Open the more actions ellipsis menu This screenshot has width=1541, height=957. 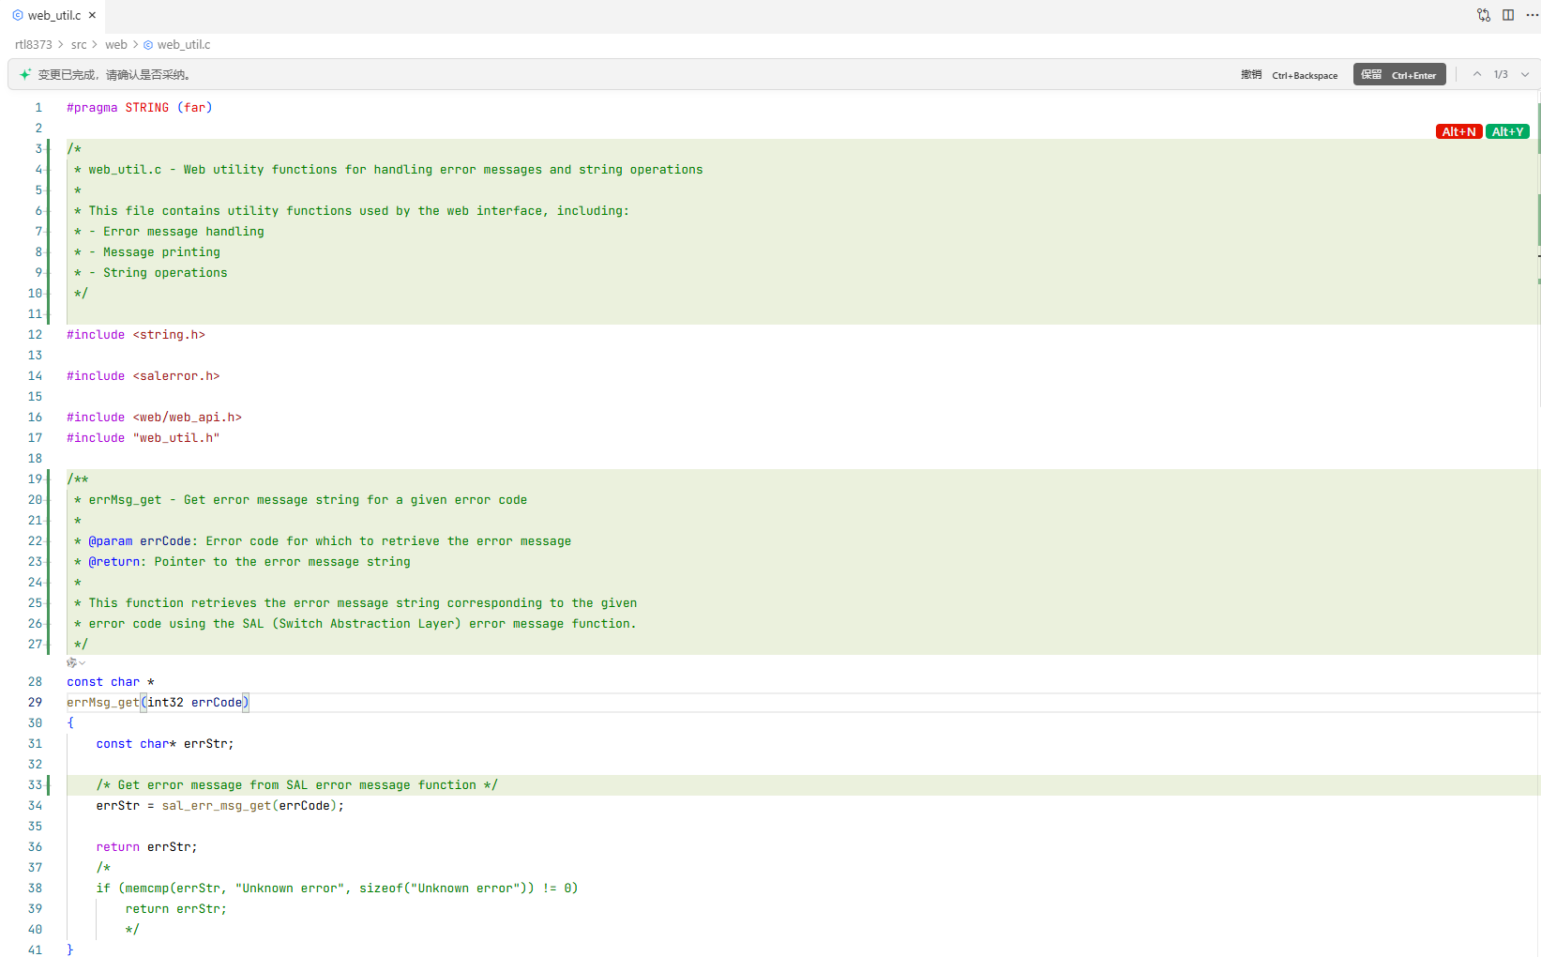pos(1533,15)
